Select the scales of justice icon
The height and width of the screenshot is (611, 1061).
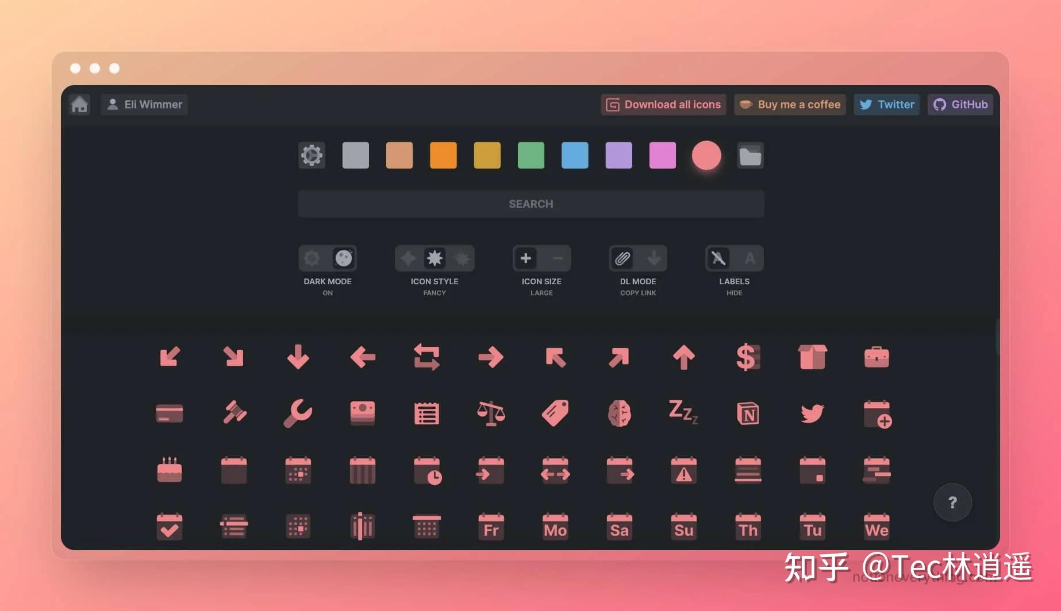(490, 413)
